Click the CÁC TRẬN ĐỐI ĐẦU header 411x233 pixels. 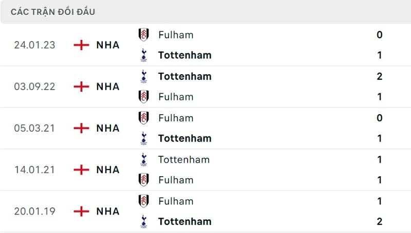(53, 12)
